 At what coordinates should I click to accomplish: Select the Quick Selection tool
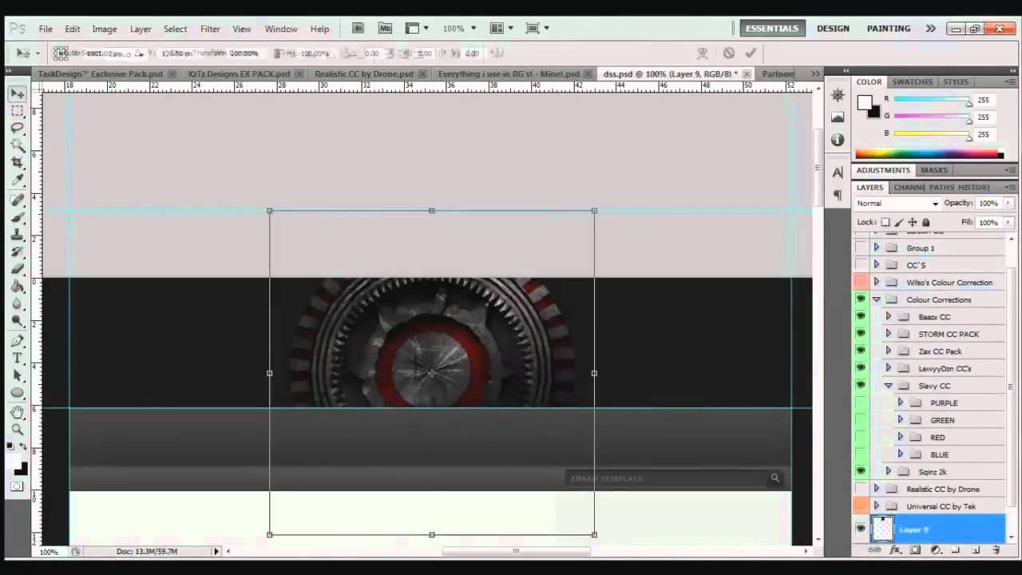[x=18, y=145]
